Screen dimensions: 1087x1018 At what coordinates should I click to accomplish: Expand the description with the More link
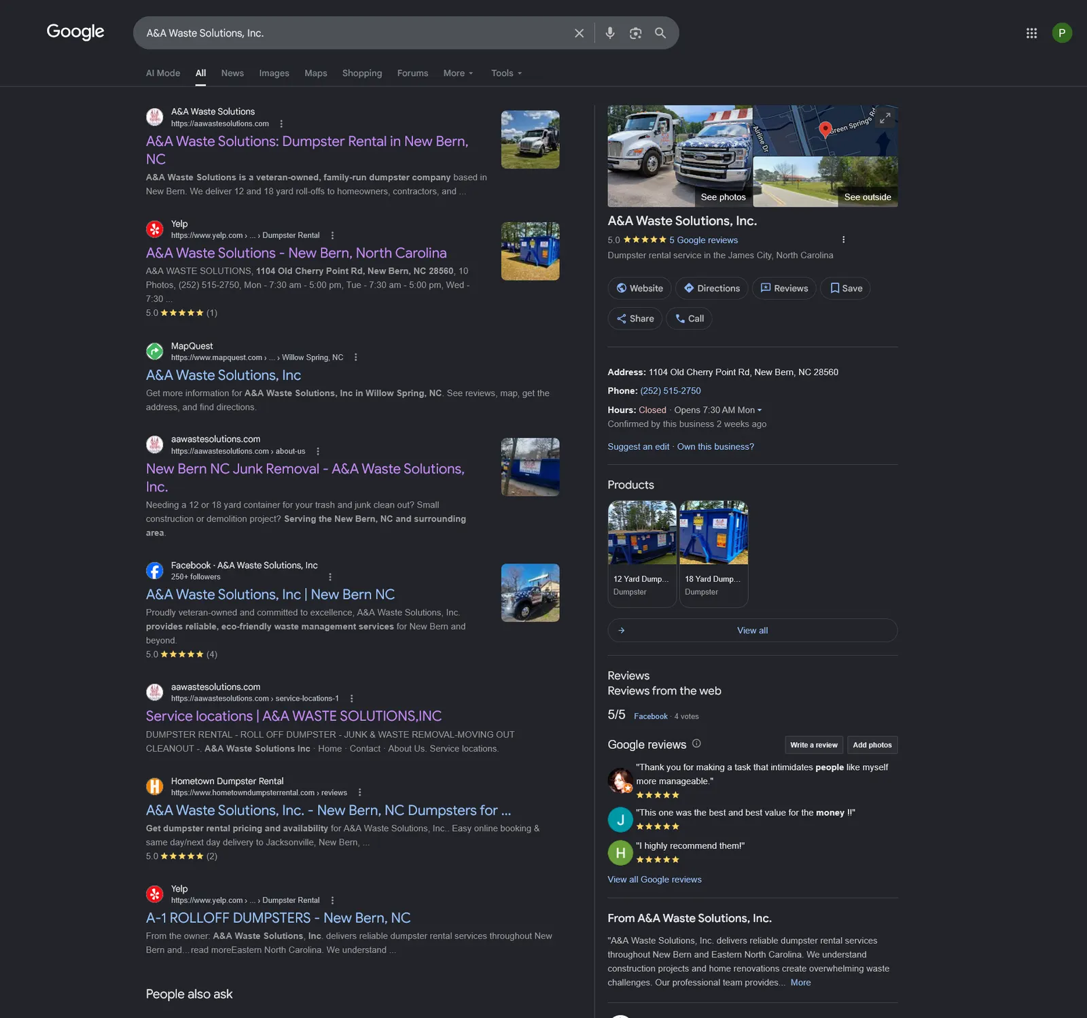click(800, 983)
